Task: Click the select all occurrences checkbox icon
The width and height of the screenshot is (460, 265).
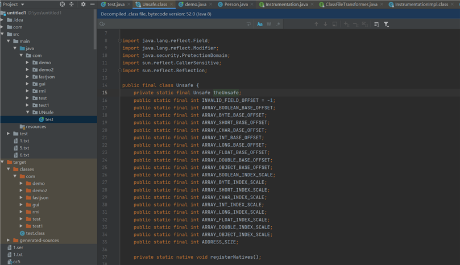Action: point(364,24)
